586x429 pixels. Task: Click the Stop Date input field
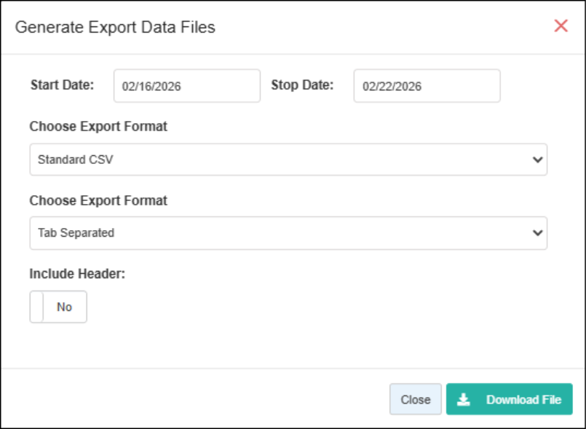point(427,86)
